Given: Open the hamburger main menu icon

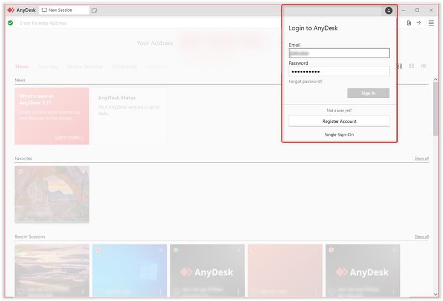Looking at the screenshot, I should pyautogui.click(x=431, y=23).
